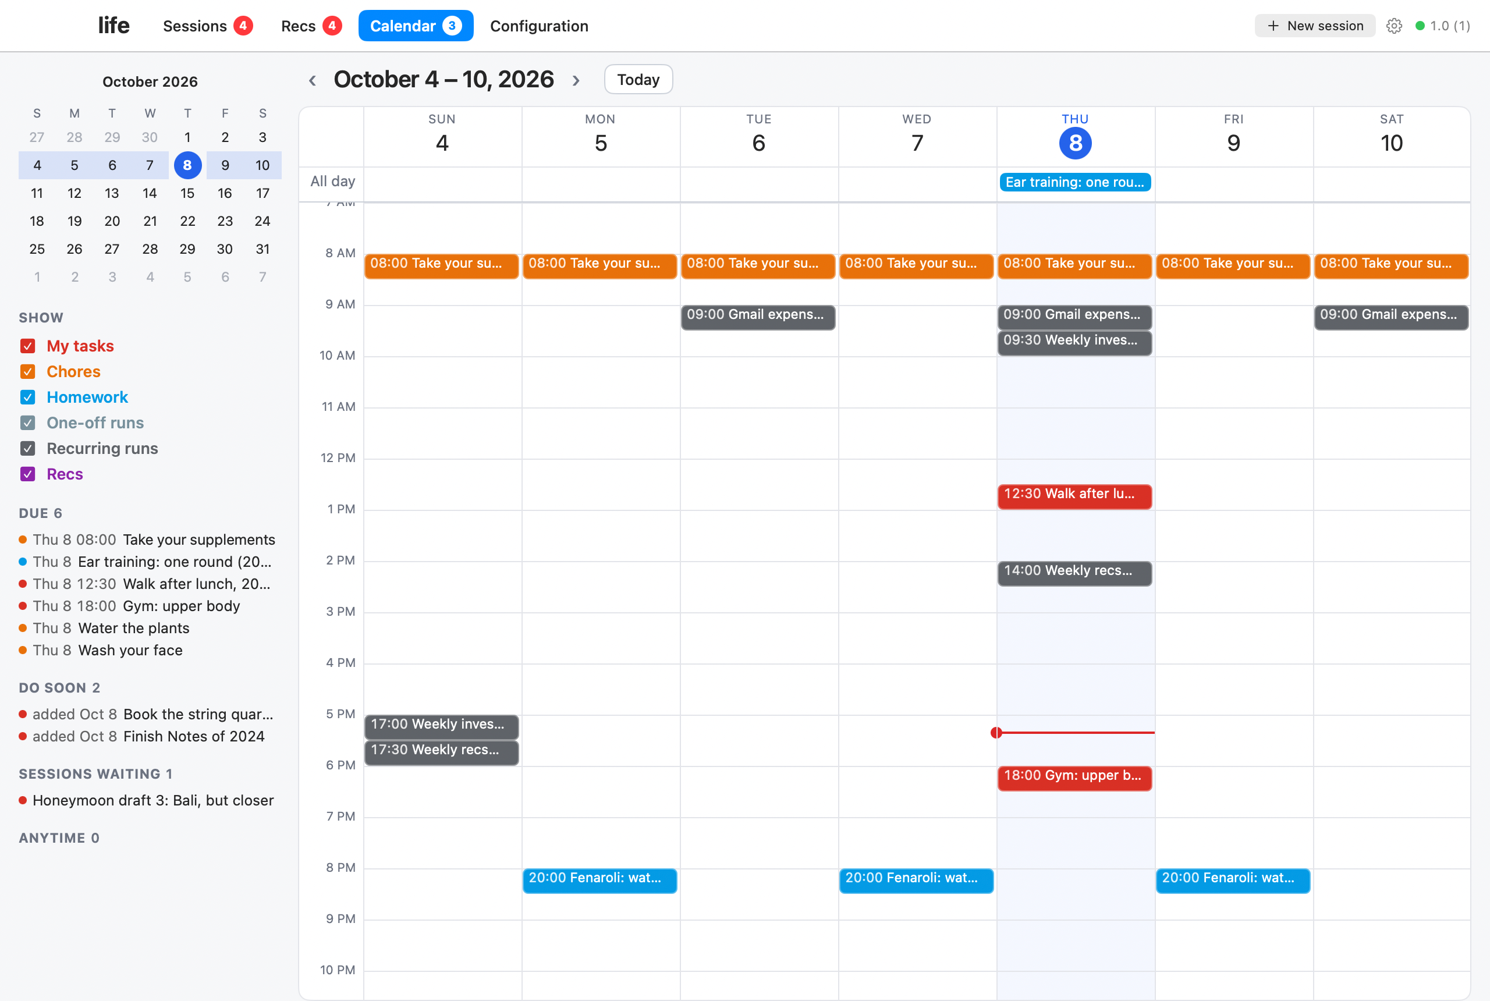This screenshot has width=1490, height=1001.
Task: Open the all-day Ear training event
Action: [x=1075, y=183]
